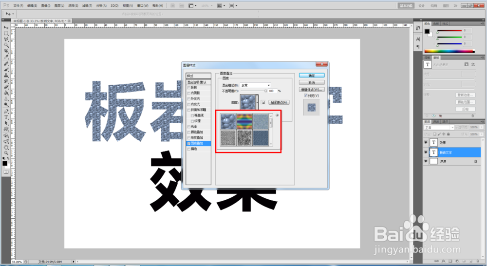The image size is (487, 266).
Task: Toggle the 预览(V) preview checkbox
Action: [306, 95]
